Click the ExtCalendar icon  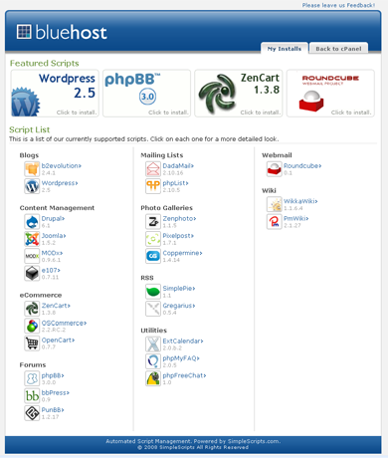153,344
